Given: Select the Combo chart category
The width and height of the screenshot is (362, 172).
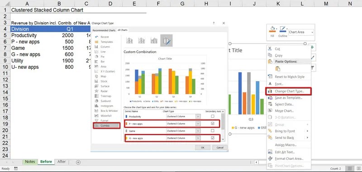Looking at the screenshot, I should tap(107, 125).
